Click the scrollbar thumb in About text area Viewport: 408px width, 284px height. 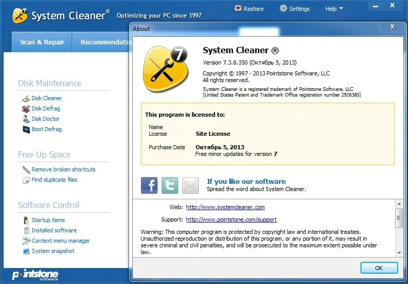point(399,218)
